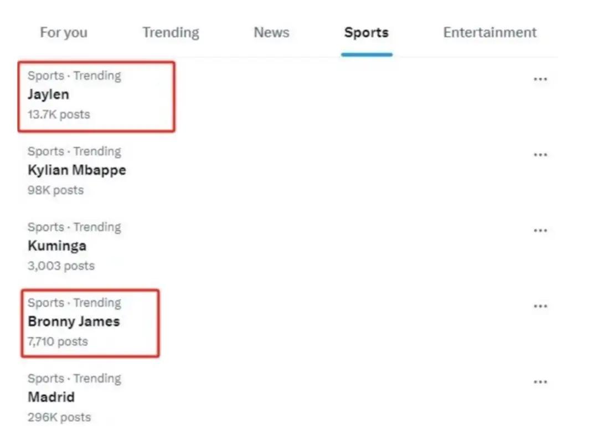Image resolution: width=598 pixels, height=433 pixels.
Task: Open the Kuminga trend
Action: pos(57,246)
